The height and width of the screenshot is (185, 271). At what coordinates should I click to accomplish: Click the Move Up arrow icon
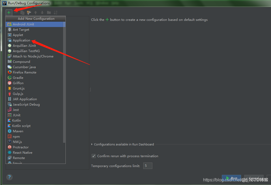pyautogui.click(x=36, y=13)
